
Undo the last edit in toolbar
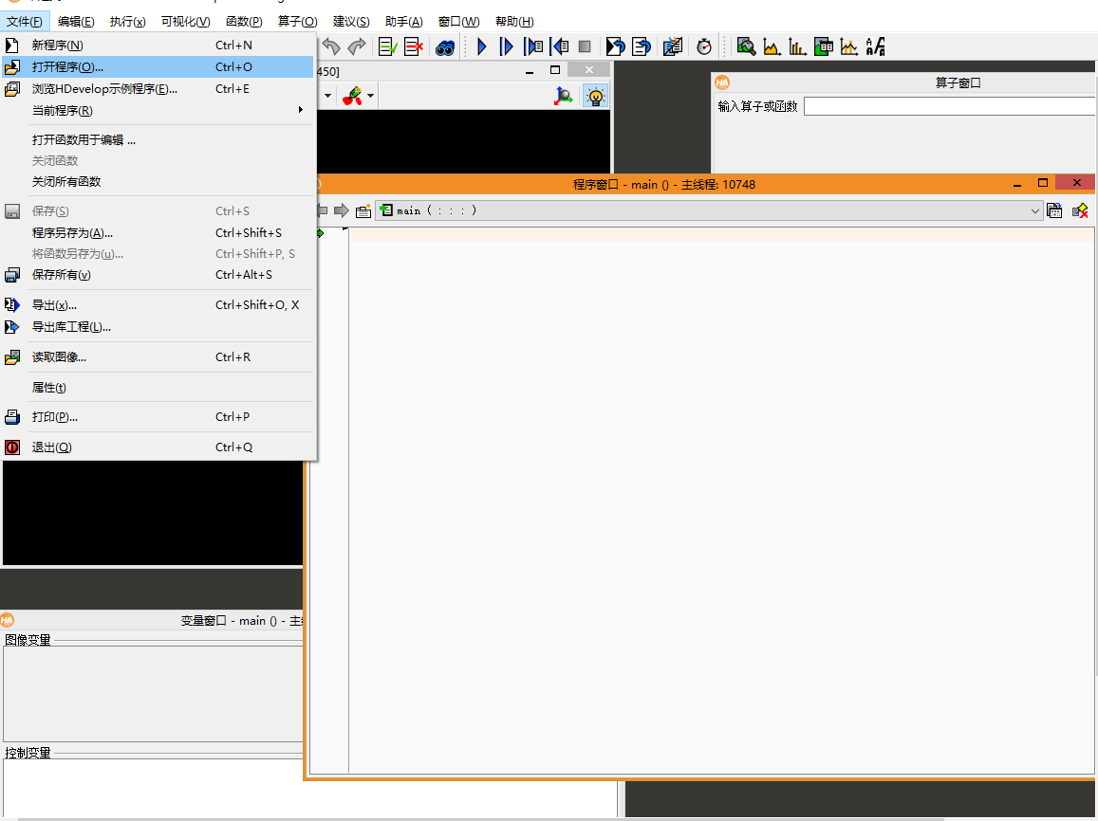click(x=331, y=46)
